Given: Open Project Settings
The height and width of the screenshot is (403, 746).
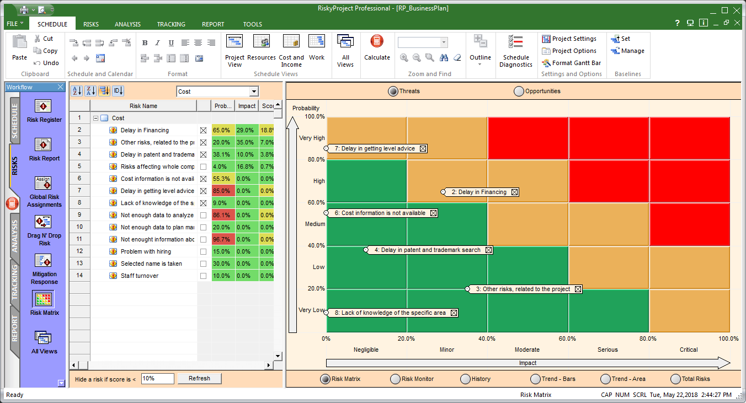Looking at the screenshot, I should click(569, 39).
